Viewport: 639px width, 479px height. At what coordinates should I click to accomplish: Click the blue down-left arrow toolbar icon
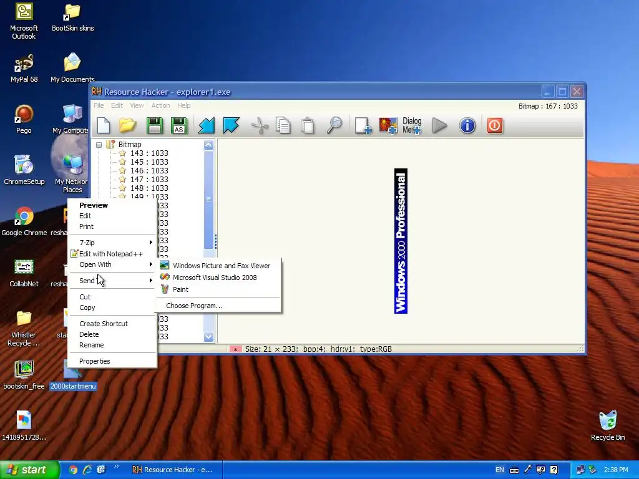click(206, 125)
